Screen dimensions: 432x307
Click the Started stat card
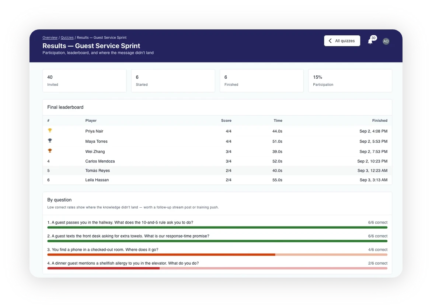(173, 81)
